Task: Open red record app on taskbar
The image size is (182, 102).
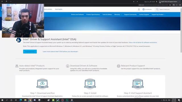Action: coord(63,100)
